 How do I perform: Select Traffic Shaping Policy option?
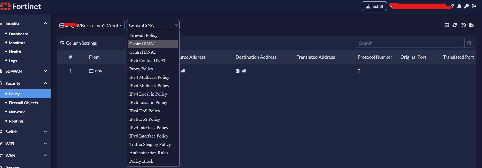(153, 144)
